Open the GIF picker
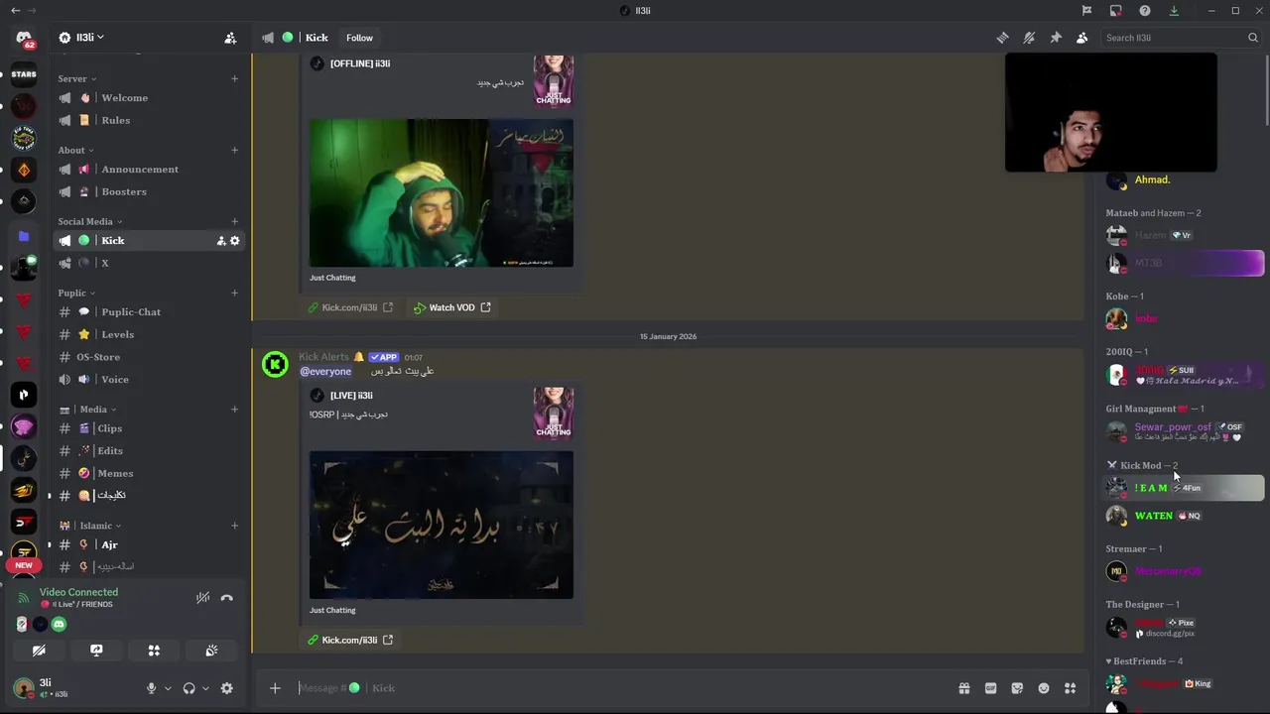 990,688
